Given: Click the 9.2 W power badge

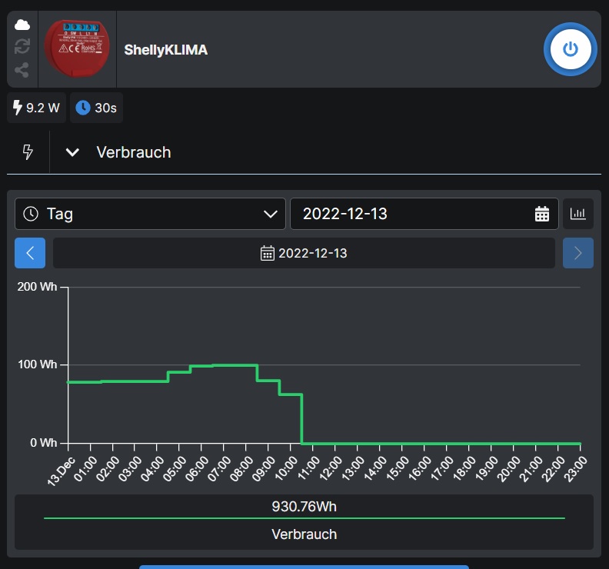Looking at the screenshot, I should pyautogui.click(x=36, y=108).
